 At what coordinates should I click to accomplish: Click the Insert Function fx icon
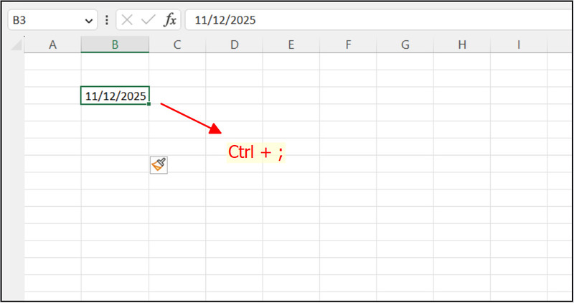170,20
